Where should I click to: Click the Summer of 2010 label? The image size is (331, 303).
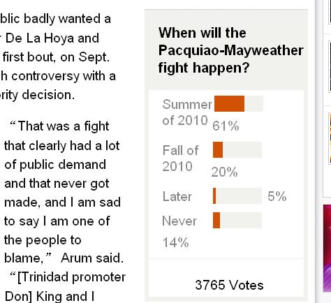coord(187,112)
